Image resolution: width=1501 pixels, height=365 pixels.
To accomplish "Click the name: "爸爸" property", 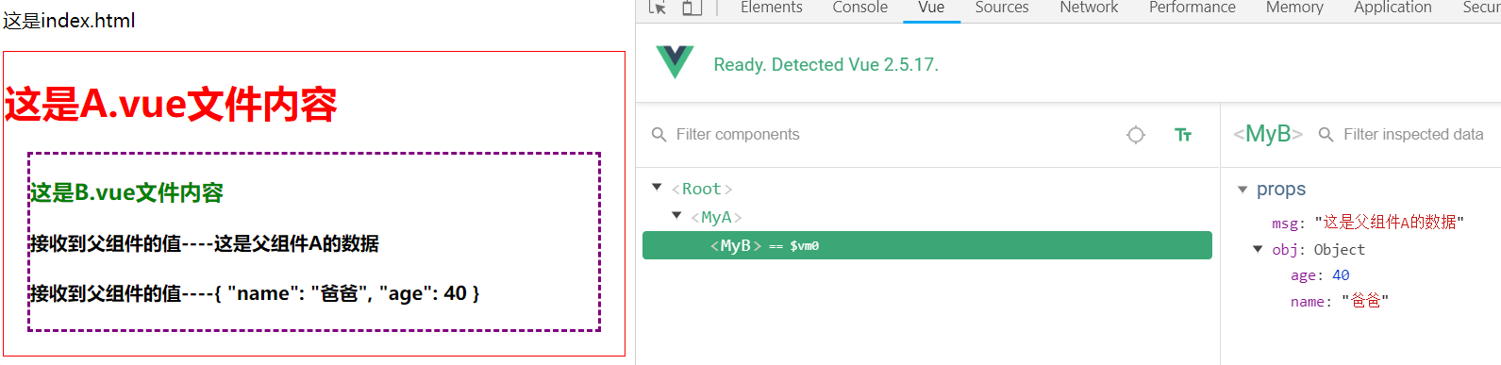I will pyautogui.click(x=1339, y=301).
